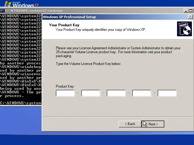Click the 'Please see your License Agreement' paragraph
Screen dimensions: 194x145
click(118, 52)
